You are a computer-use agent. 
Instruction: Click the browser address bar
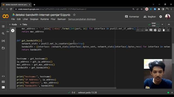tap(73, 9)
